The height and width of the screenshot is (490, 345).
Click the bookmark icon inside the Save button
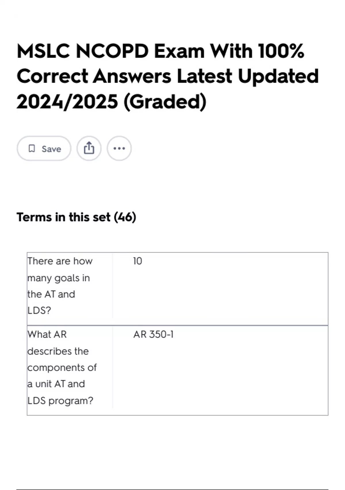(x=32, y=148)
